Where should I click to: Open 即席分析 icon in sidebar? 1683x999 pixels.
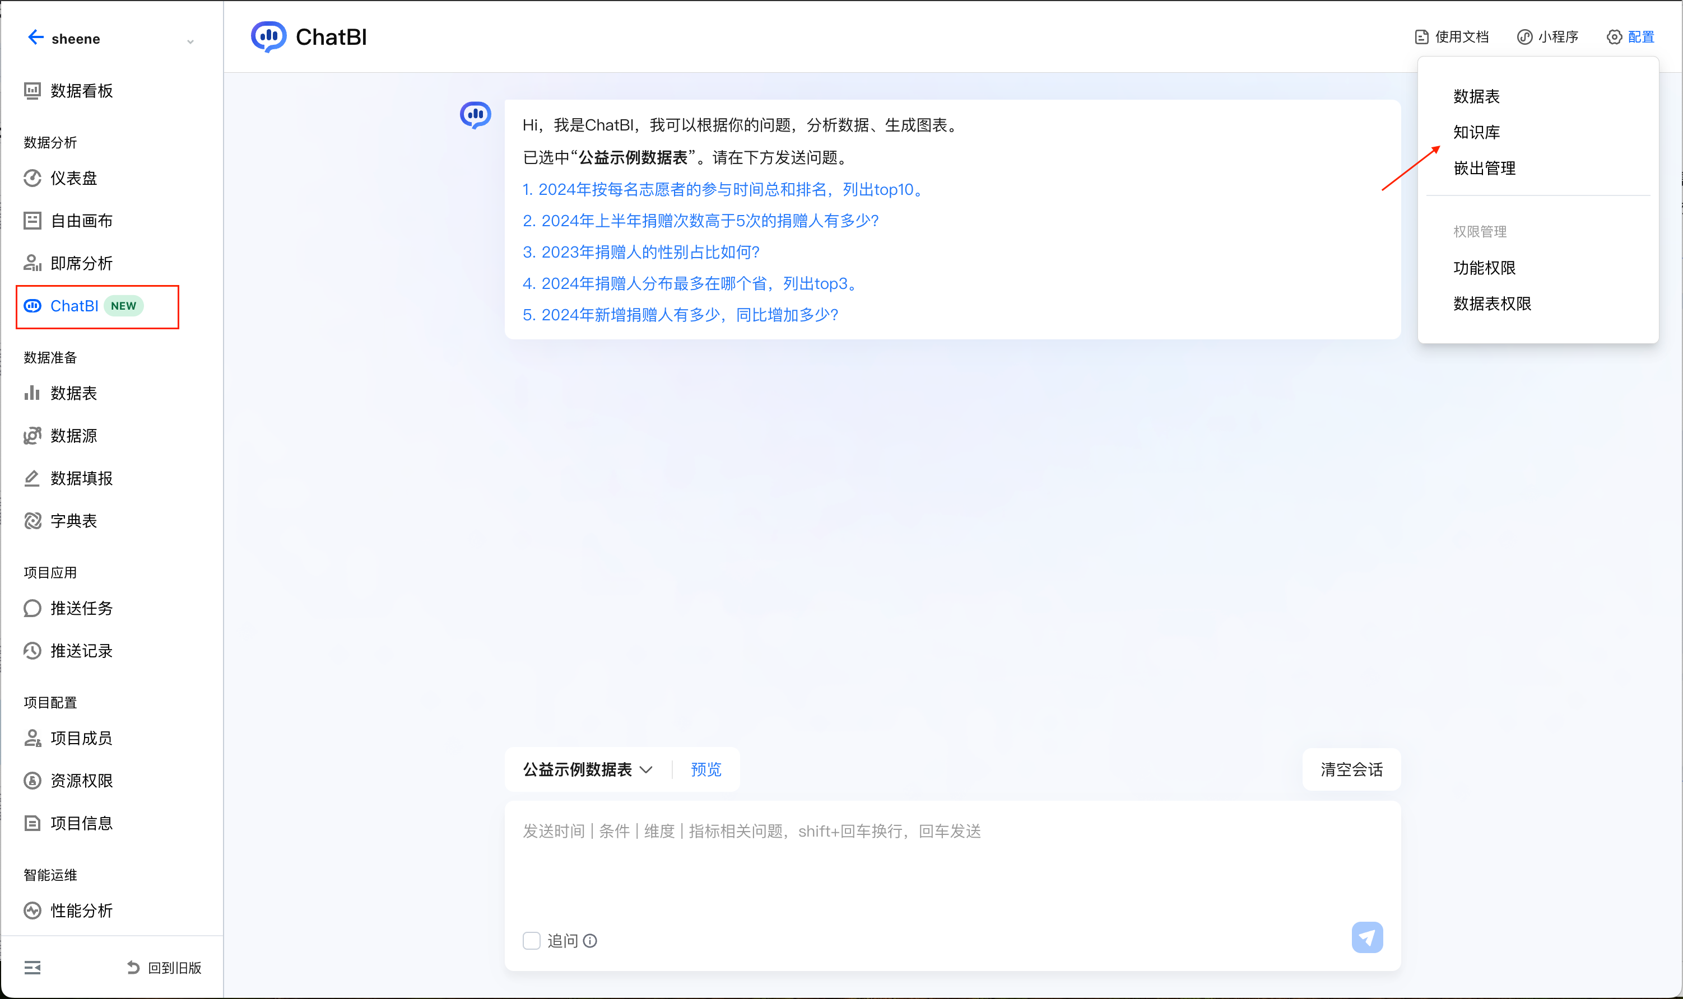point(32,263)
